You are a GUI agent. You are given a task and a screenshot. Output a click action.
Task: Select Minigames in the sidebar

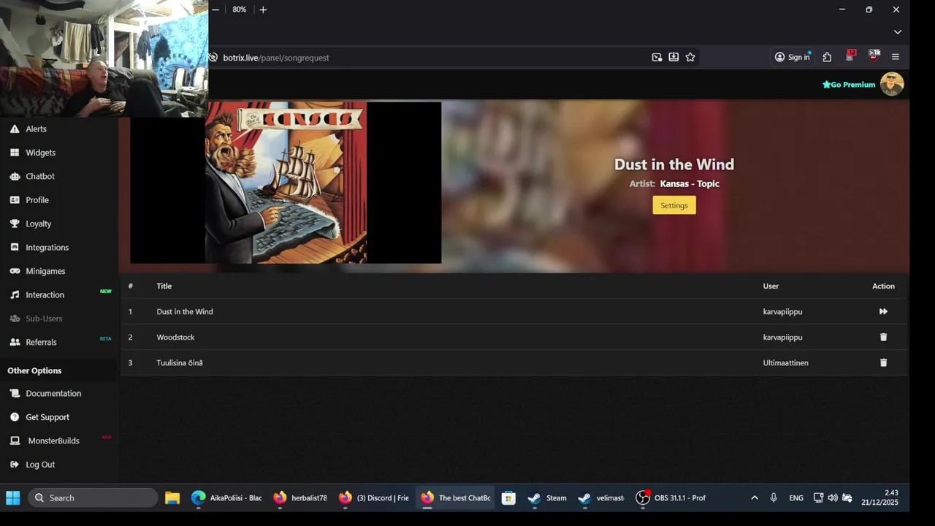(x=45, y=271)
